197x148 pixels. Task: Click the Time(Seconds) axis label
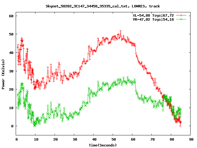pos(103,145)
